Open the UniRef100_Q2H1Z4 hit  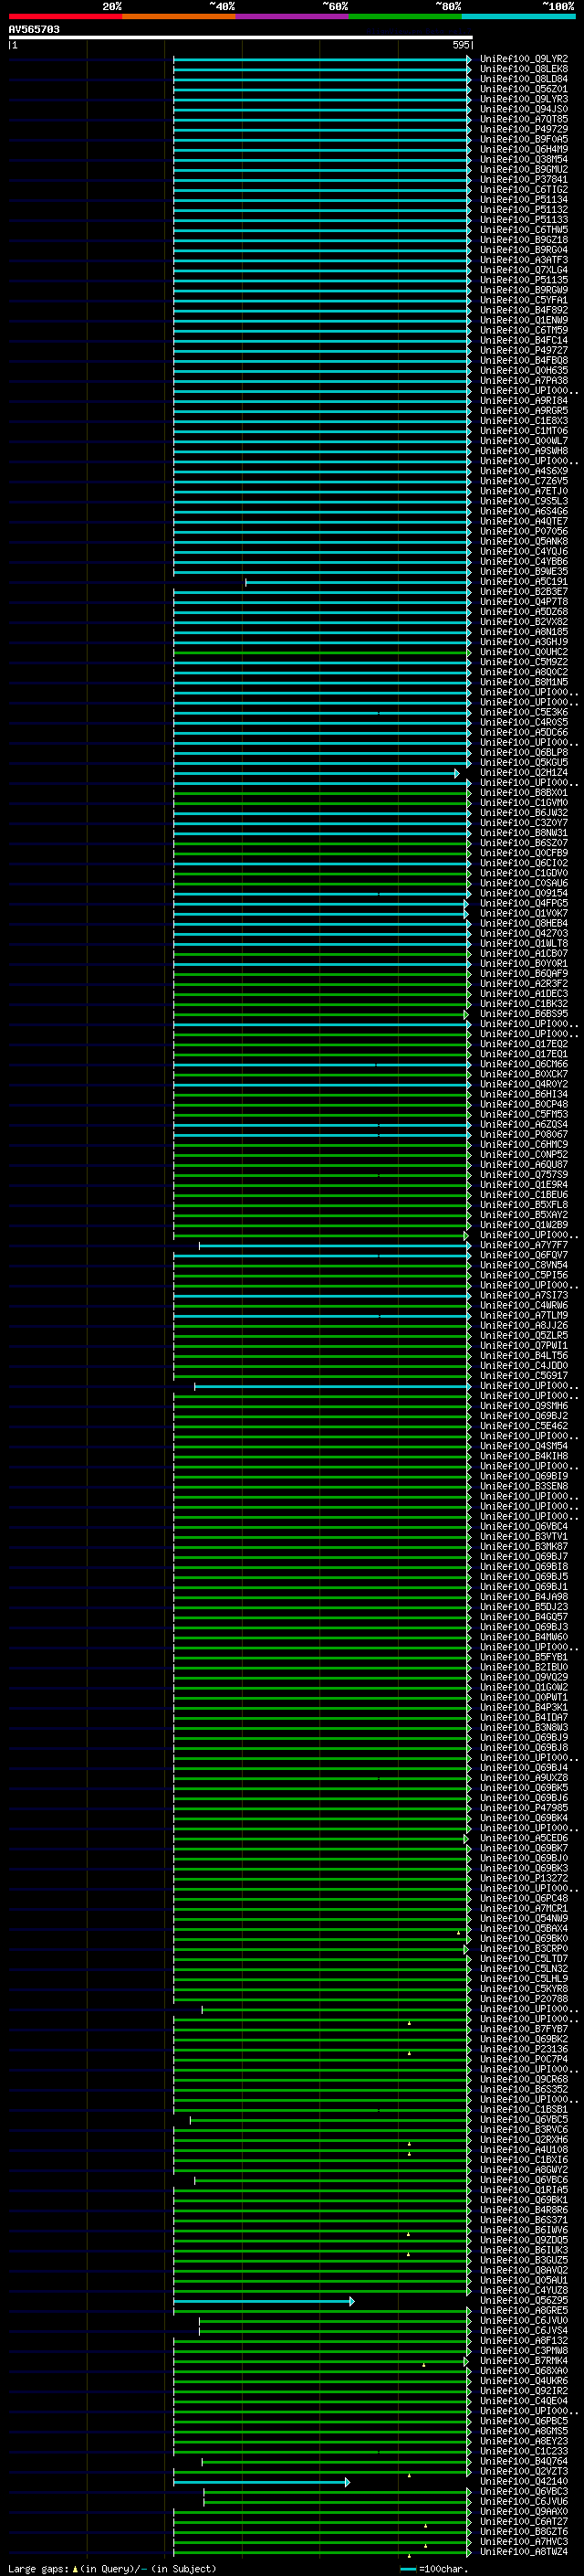[523, 773]
